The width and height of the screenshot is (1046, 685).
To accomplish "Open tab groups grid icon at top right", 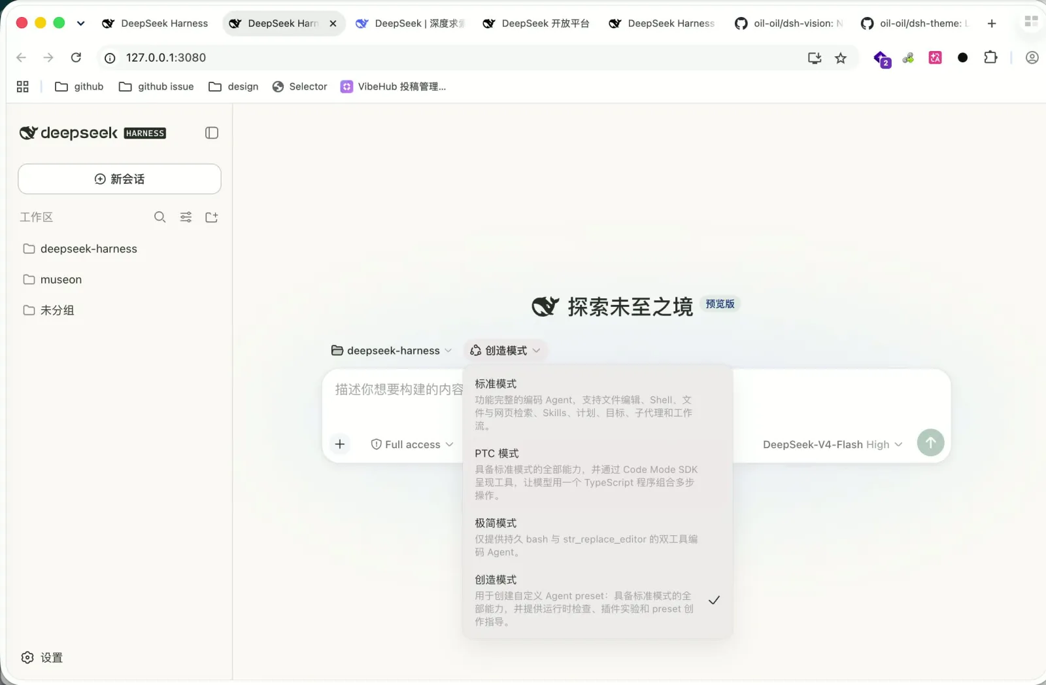I will [1031, 22].
